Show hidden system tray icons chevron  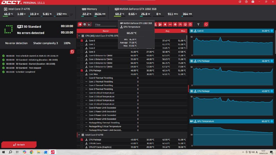[x=243, y=152]
